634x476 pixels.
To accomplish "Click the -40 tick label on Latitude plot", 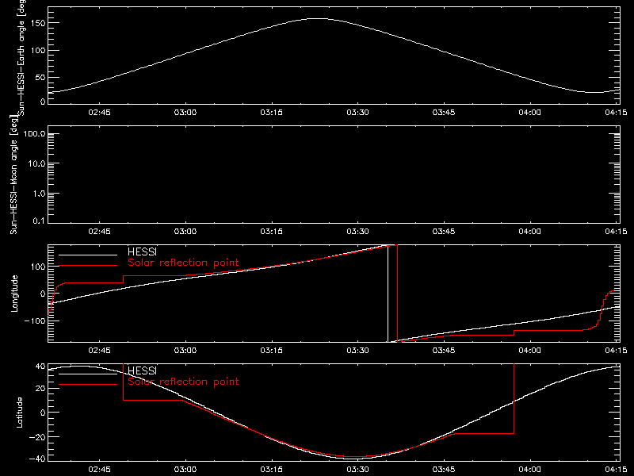I will [37, 459].
